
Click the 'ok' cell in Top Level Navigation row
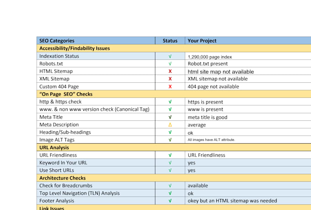(x=248, y=193)
